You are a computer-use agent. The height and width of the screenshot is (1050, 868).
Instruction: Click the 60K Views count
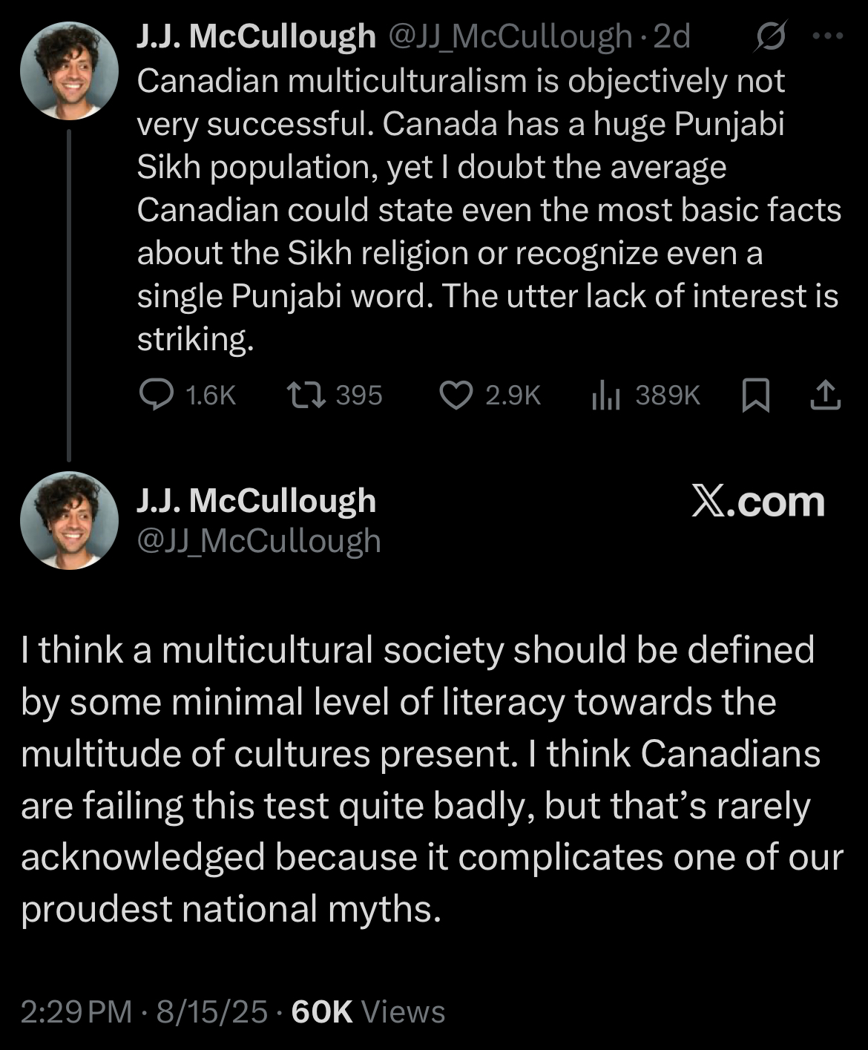368,1012
